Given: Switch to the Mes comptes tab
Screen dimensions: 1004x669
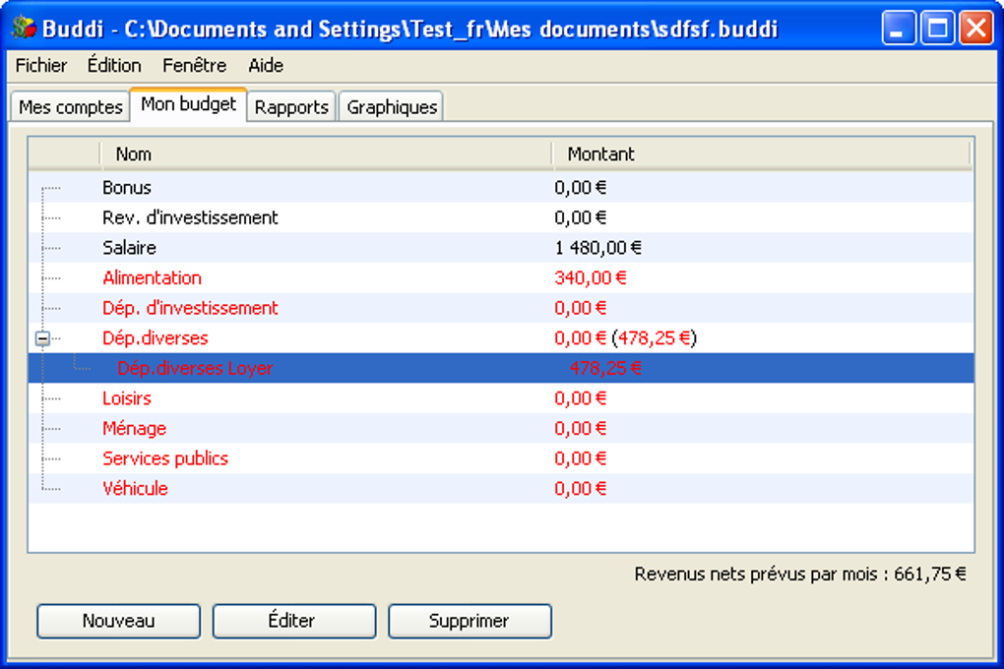Looking at the screenshot, I should (x=71, y=107).
